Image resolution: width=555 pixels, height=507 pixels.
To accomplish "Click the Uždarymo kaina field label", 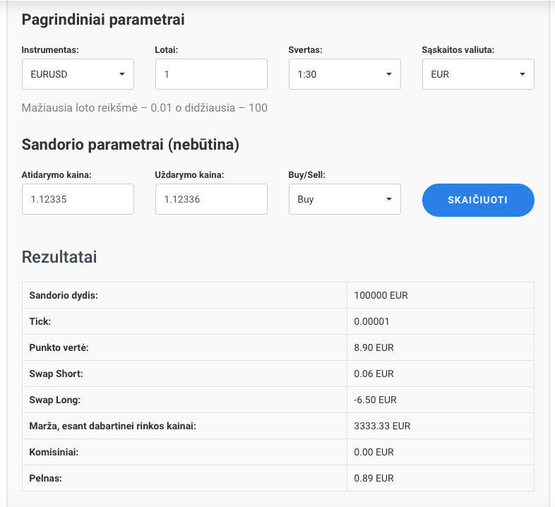I will (x=189, y=175).
